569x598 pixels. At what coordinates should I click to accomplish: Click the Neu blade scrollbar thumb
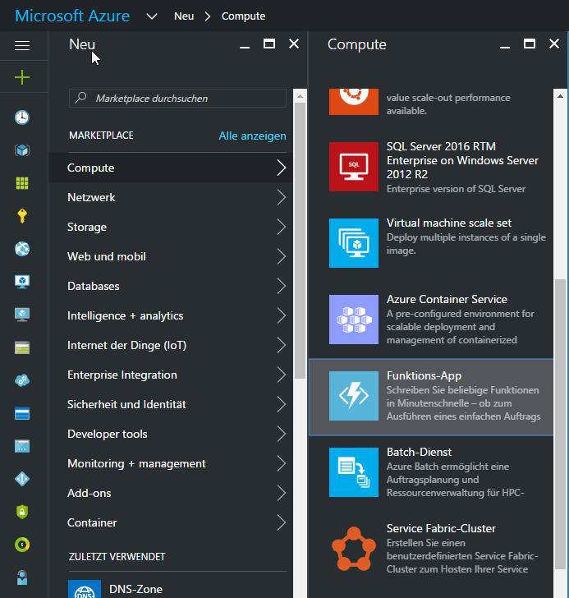pyautogui.click(x=301, y=240)
